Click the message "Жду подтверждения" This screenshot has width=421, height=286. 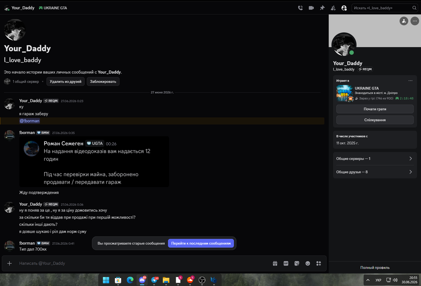pos(39,193)
